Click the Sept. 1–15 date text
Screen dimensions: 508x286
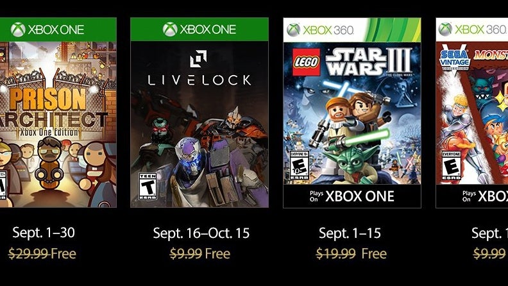point(350,233)
